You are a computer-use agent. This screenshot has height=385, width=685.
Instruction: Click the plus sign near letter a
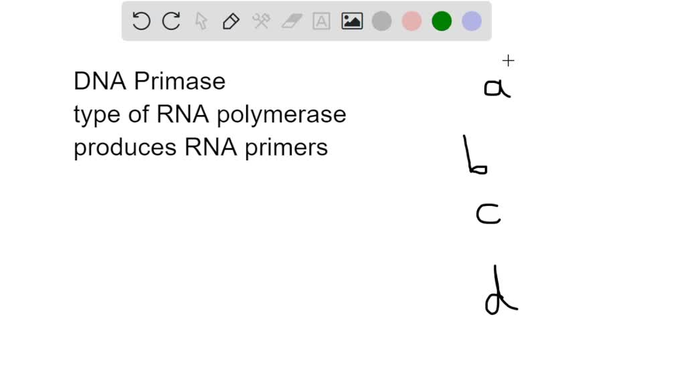pyautogui.click(x=509, y=60)
